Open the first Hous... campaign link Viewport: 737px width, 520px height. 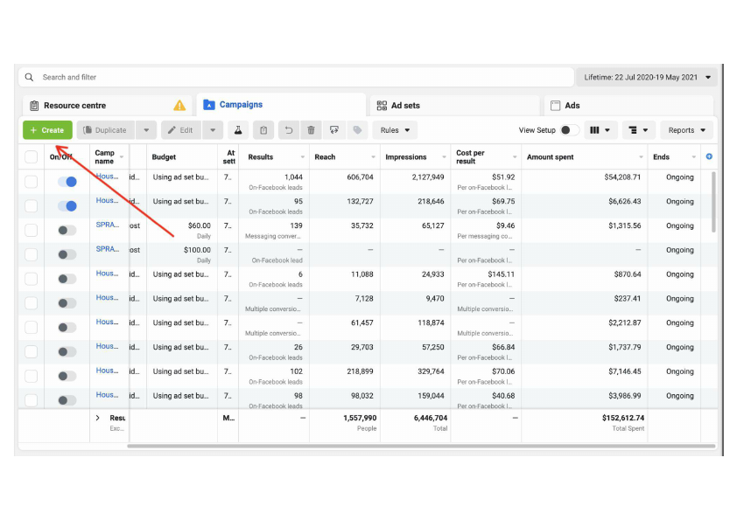pyautogui.click(x=107, y=177)
